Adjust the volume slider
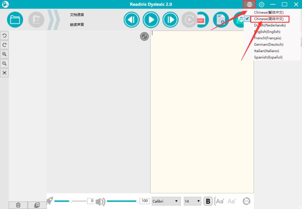Screen dimensions: 302x209 click(x=122, y=201)
